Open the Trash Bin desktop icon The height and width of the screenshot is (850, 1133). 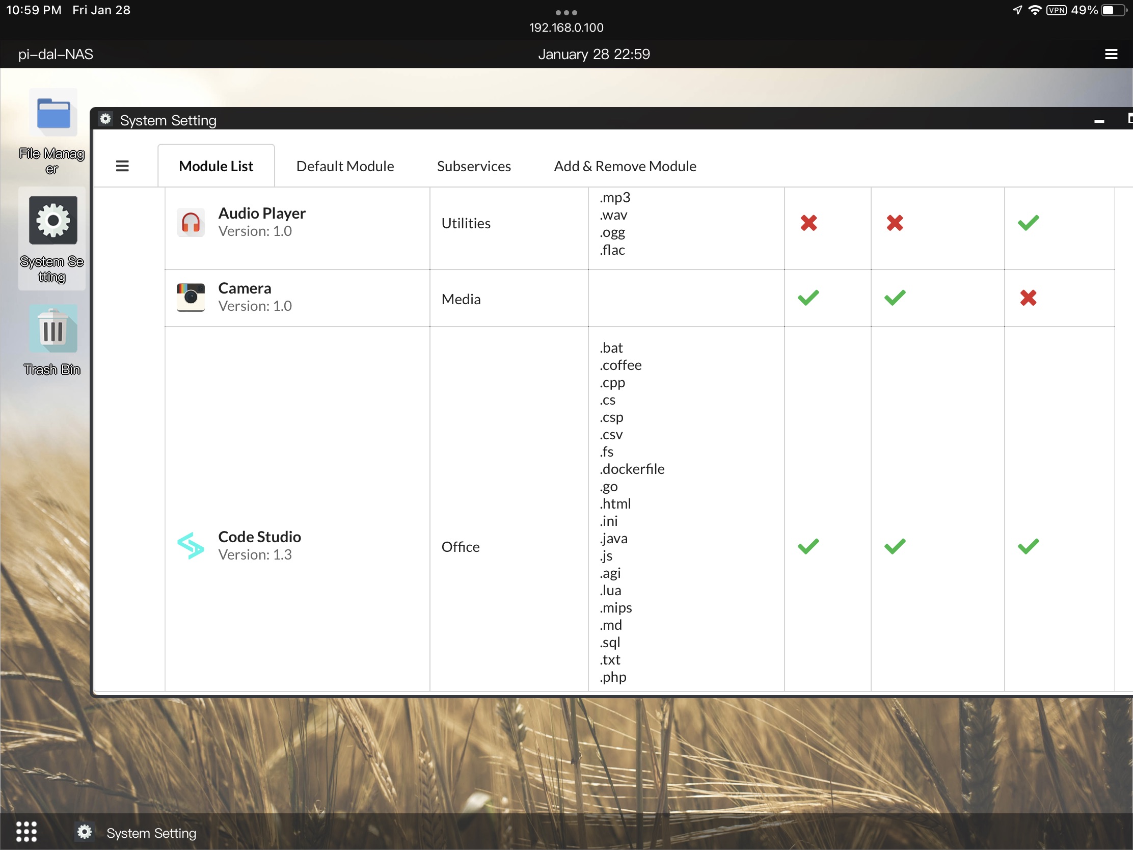click(x=53, y=329)
